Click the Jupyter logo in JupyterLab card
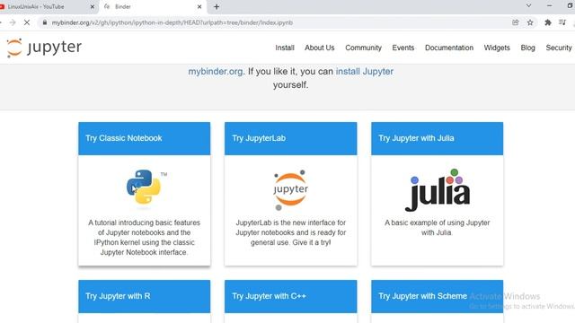This screenshot has width=575, height=323. pos(291,189)
